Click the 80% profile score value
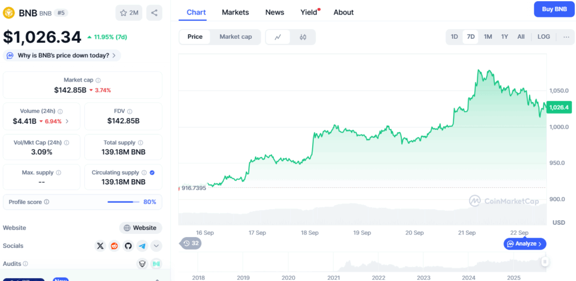 (150, 202)
